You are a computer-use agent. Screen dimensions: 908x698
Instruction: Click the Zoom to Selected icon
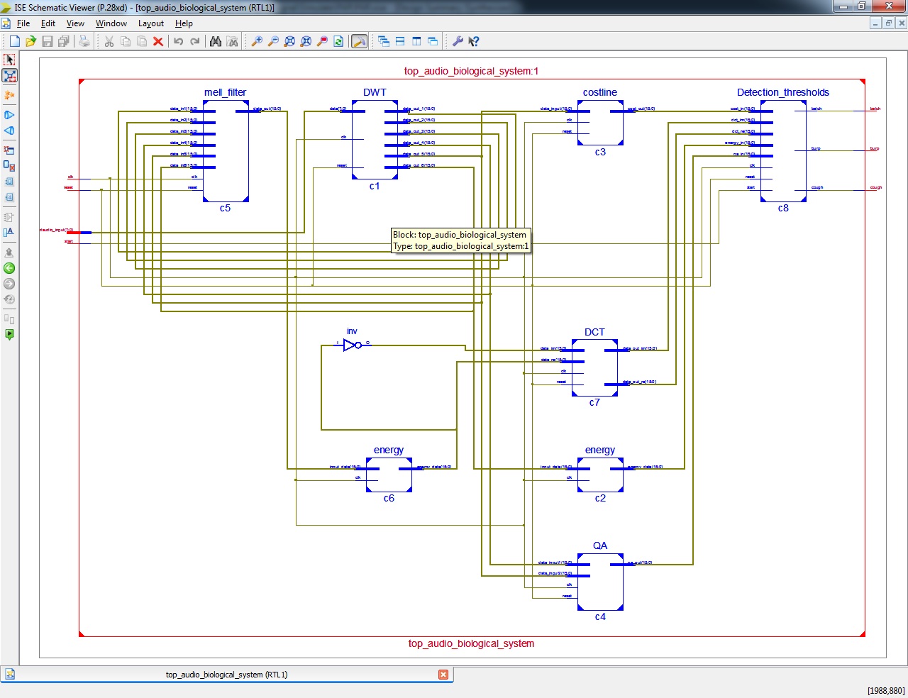point(306,42)
